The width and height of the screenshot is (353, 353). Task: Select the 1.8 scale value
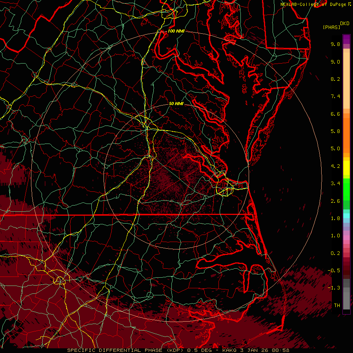tap(335, 218)
